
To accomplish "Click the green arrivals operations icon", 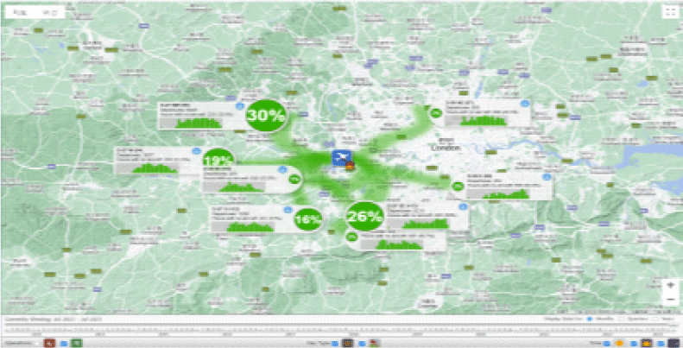I will [x=77, y=343].
